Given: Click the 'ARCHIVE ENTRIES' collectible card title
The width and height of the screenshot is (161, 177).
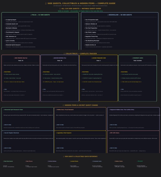Looking at the screenshot, I should coord(60,58).
